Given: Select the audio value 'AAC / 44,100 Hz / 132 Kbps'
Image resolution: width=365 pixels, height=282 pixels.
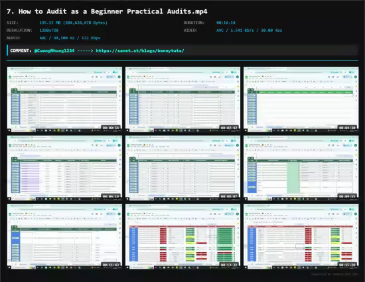Looking at the screenshot, I should (70, 38).
